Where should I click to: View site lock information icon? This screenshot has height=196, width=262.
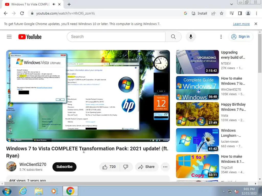click(32, 13)
